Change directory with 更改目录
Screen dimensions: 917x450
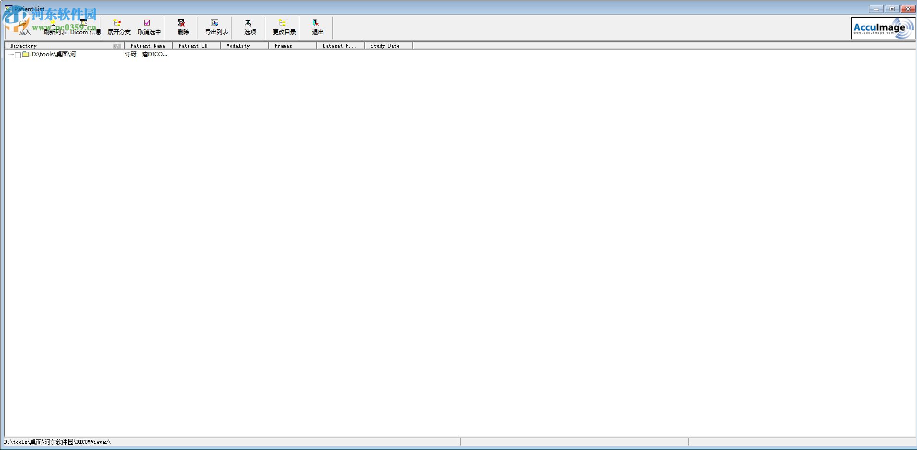[284, 27]
